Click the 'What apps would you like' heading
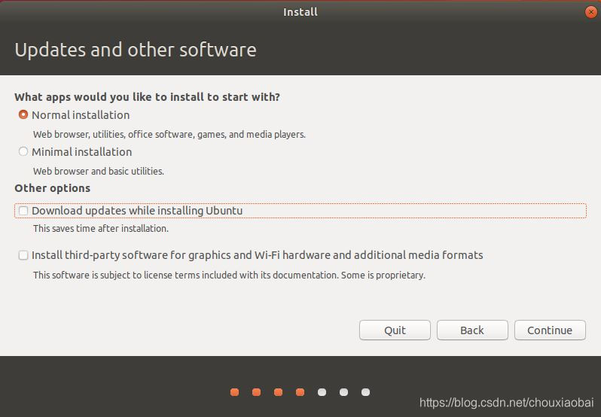 coord(147,97)
